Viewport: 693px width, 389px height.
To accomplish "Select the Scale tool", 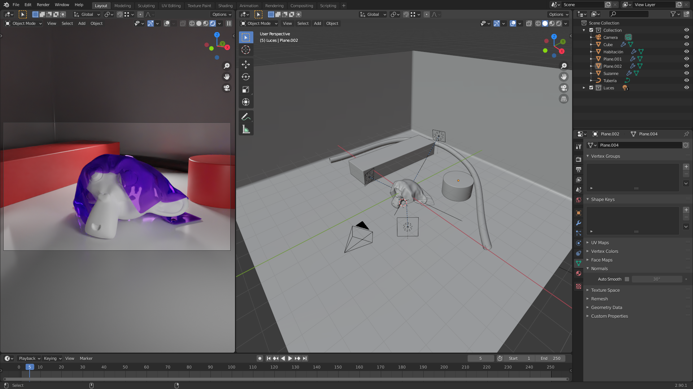I will click(246, 89).
